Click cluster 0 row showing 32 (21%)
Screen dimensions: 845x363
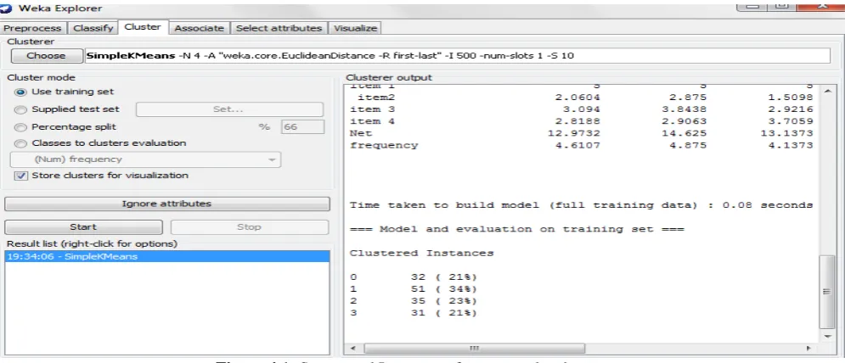pos(414,277)
